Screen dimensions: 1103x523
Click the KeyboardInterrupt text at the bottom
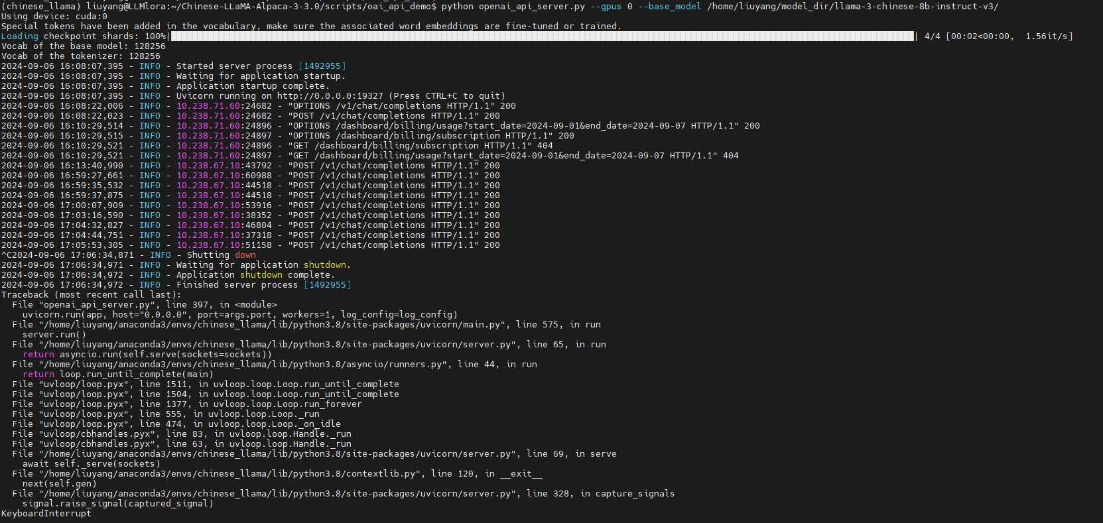[46, 514]
